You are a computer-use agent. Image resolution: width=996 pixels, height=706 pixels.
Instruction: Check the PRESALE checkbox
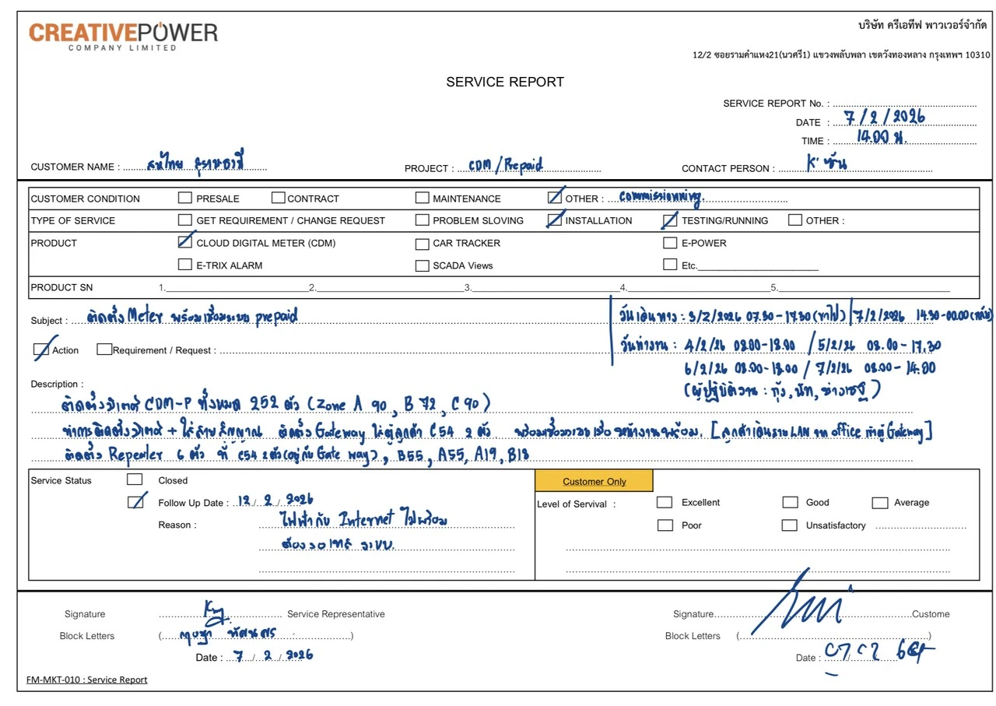click(185, 198)
